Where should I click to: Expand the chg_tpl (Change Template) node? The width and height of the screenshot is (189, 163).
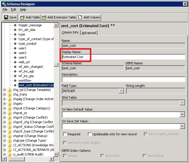[x=4, y=90]
